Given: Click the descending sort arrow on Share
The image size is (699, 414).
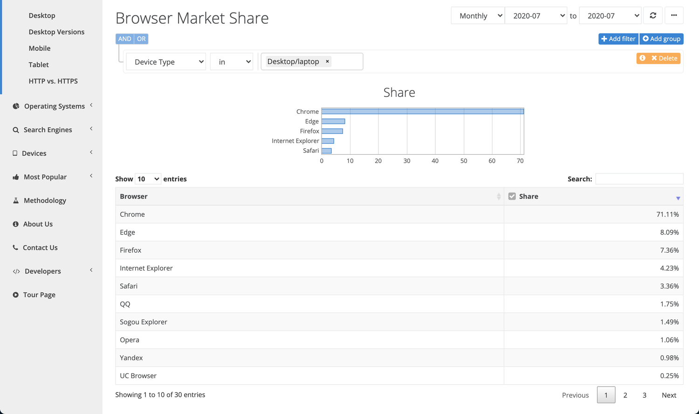Looking at the screenshot, I should (678, 198).
